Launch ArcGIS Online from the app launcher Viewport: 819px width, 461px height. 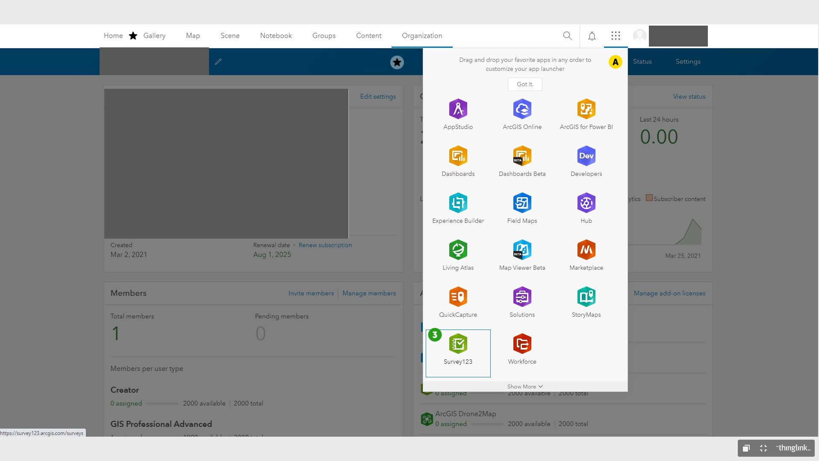click(522, 114)
